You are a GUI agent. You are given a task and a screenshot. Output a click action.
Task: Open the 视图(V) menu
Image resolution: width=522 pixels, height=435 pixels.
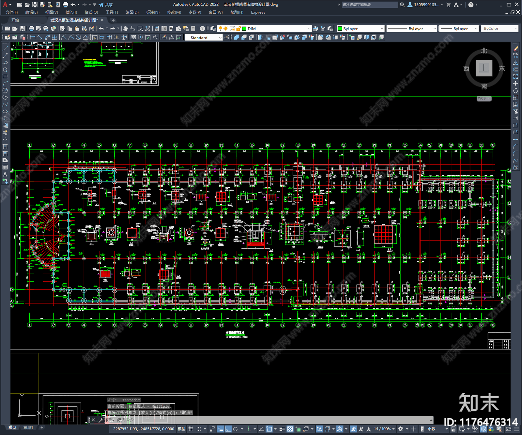[52, 12]
